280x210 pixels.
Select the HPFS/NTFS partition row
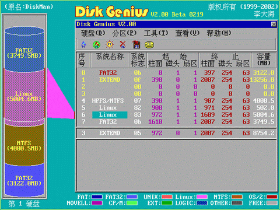click(x=177, y=101)
